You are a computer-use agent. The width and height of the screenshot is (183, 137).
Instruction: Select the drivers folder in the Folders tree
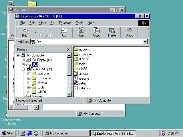(42, 83)
